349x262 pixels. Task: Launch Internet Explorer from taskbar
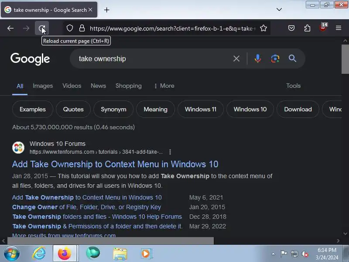click(39, 254)
